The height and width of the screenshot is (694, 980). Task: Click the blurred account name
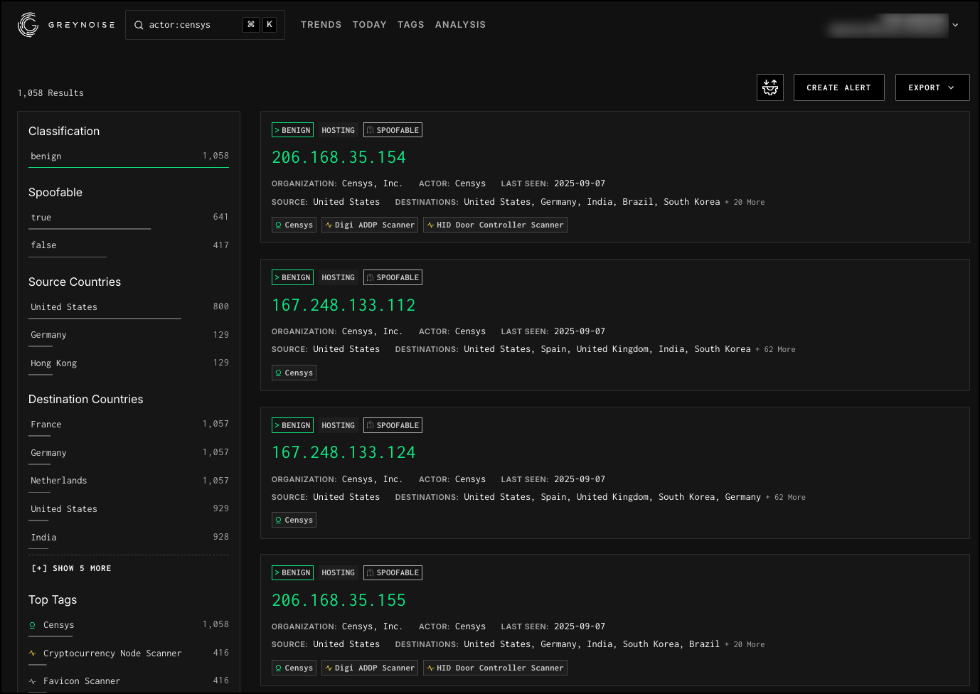pyautogui.click(x=888, y=25)
